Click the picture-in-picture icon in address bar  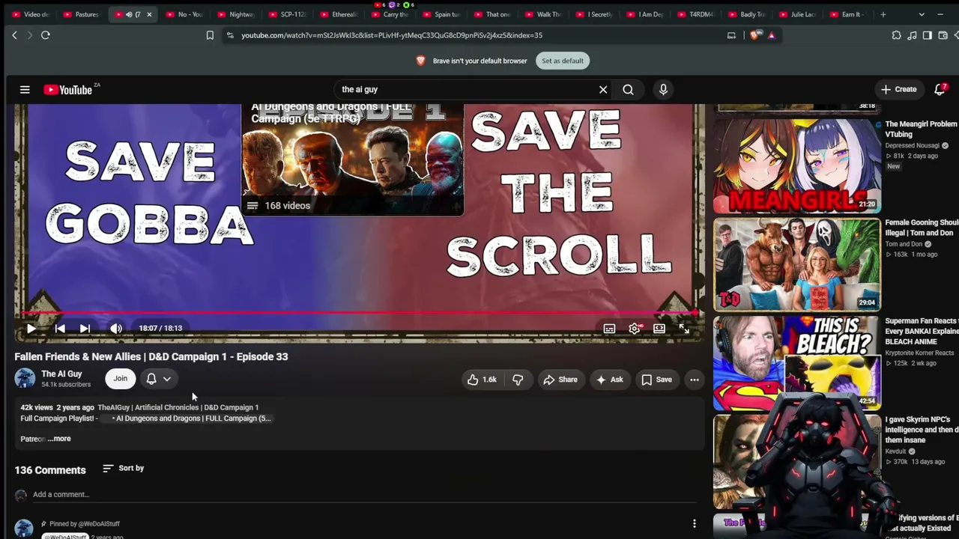pos(731,35)
